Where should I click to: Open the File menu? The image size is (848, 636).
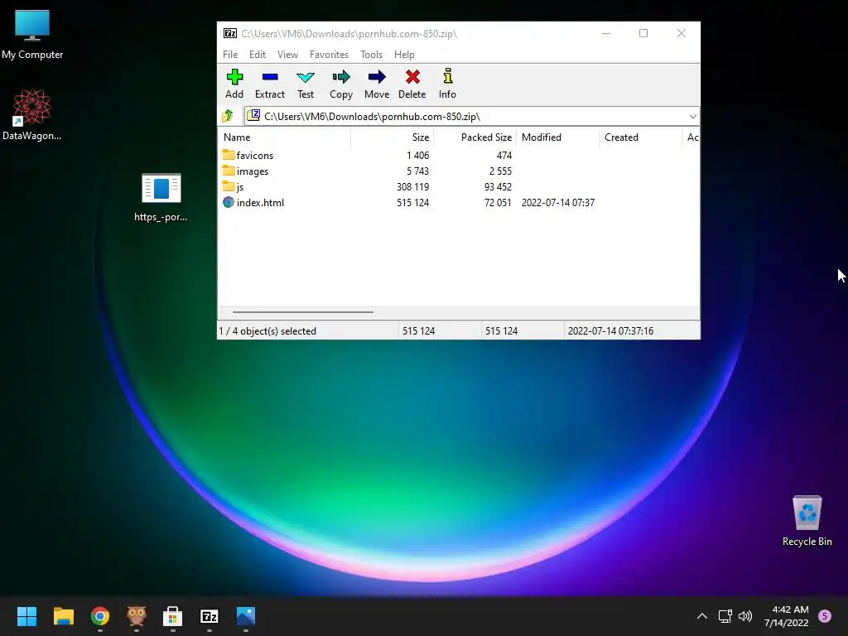tap(230, 55)
